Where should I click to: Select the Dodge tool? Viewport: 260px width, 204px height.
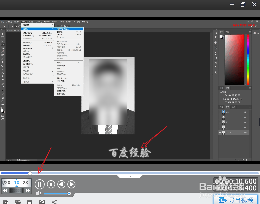pos(3,80)
